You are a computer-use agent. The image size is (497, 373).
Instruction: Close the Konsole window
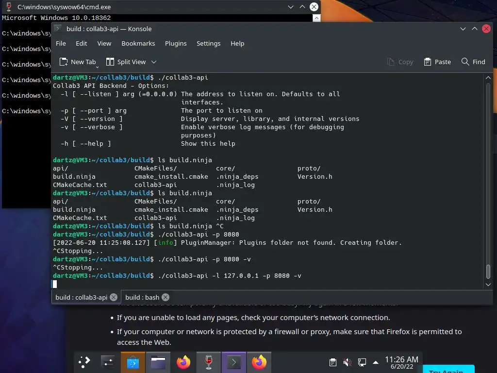point(486,29)
